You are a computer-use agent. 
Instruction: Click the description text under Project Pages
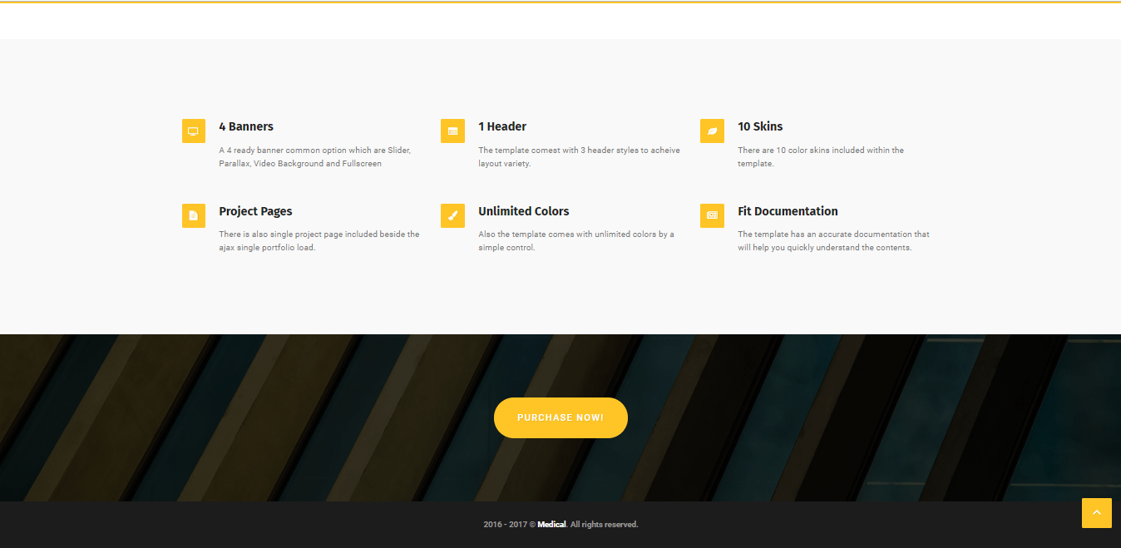pyautogui.click(x=319, y=241)
